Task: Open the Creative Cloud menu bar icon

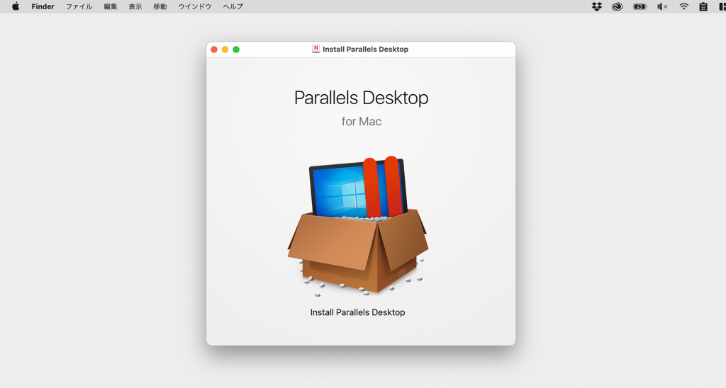Action: point(617,6)
